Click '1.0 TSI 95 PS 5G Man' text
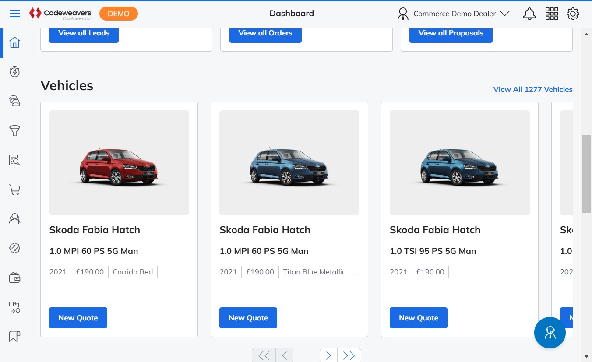This screenshot has height=362, width=592. click(433, 251)
